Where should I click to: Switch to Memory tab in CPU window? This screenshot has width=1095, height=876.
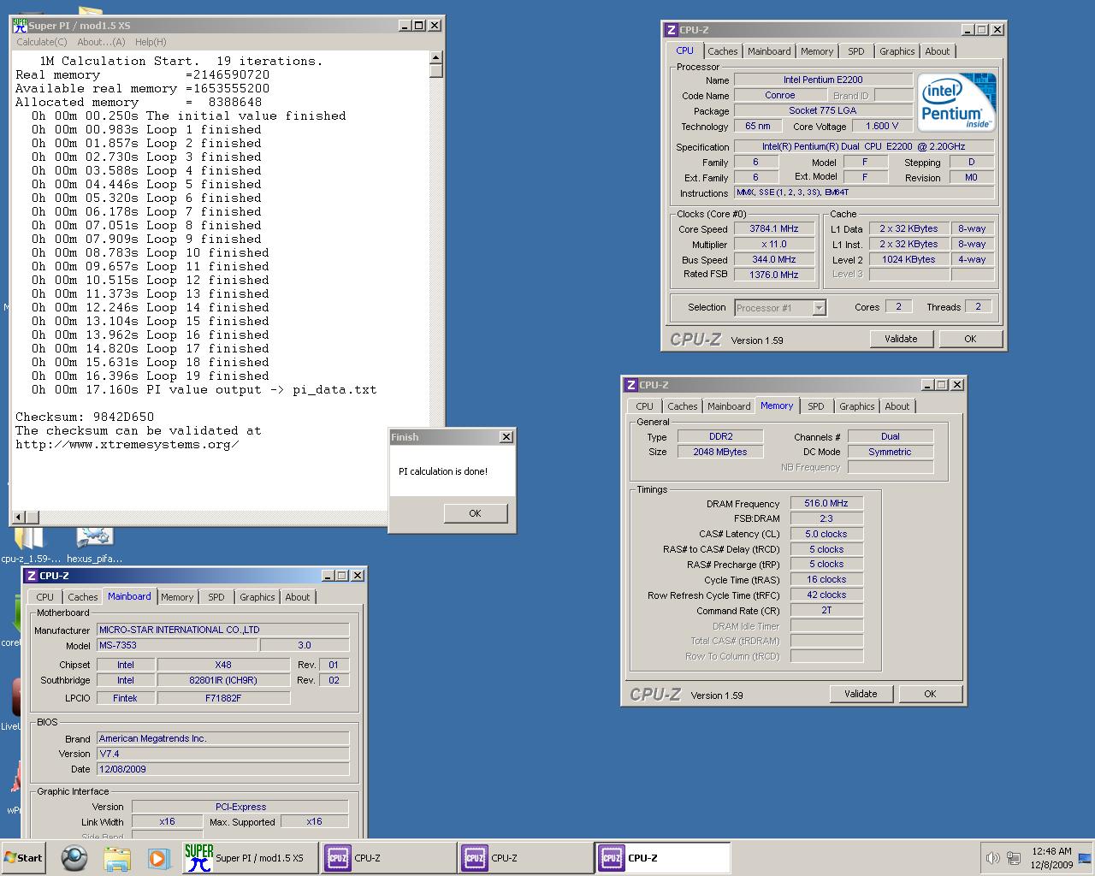817,51
